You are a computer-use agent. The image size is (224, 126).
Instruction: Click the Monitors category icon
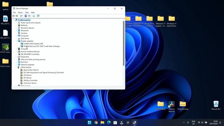[x=19, y=62]
